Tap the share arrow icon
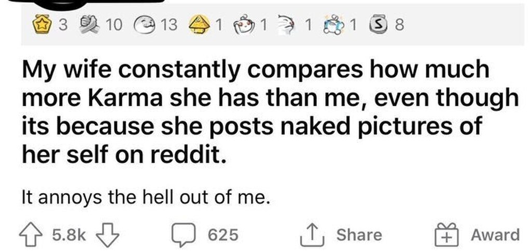Image resolution: width=531 pixels, height=251 pixels. point(311,235)
